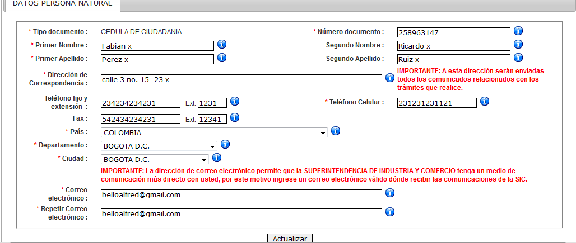
Task: Click info icon next to Dirección de Correspondencia
Action: point(390,78)
